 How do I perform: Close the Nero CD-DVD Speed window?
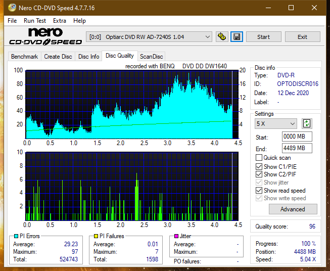[x=314, y=8]
